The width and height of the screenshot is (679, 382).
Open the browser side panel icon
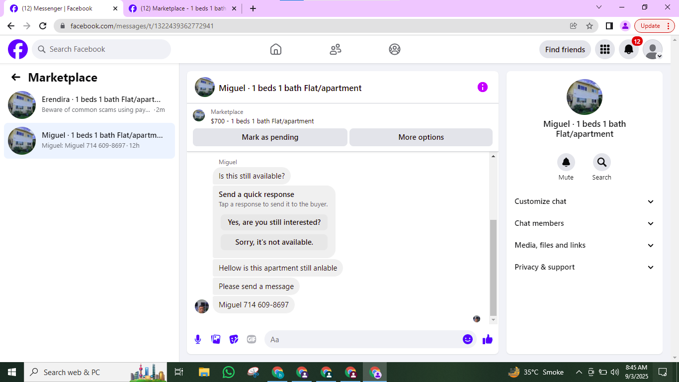[x=609, y=26]
